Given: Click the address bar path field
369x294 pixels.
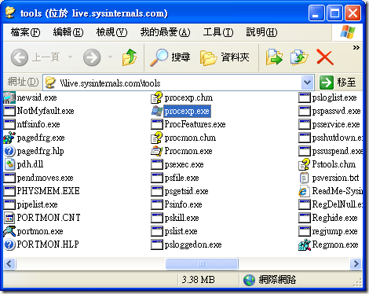Looking at the screenshot, I should tap(173, 83).
